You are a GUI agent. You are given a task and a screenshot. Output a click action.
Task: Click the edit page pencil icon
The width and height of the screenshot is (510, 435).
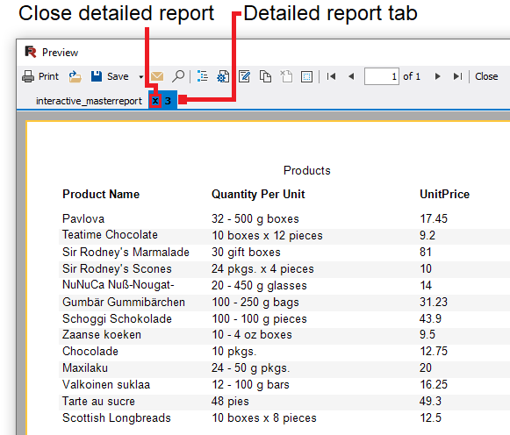pyautogui.click(x=244, y=76)
